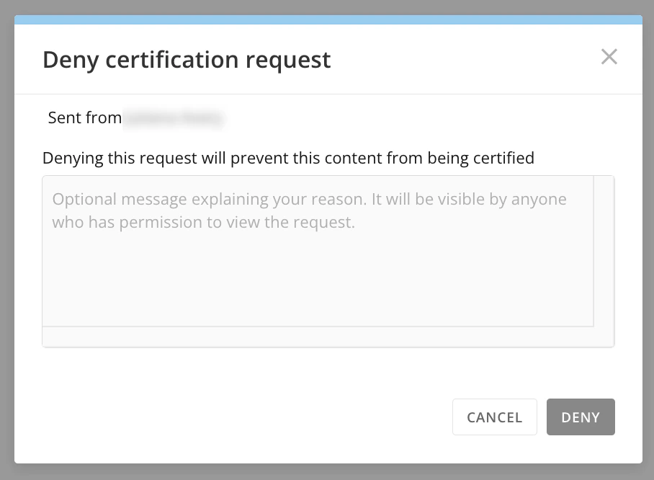
Task: Click the blurred sender name after Sent from
Action: pos(174,118)
